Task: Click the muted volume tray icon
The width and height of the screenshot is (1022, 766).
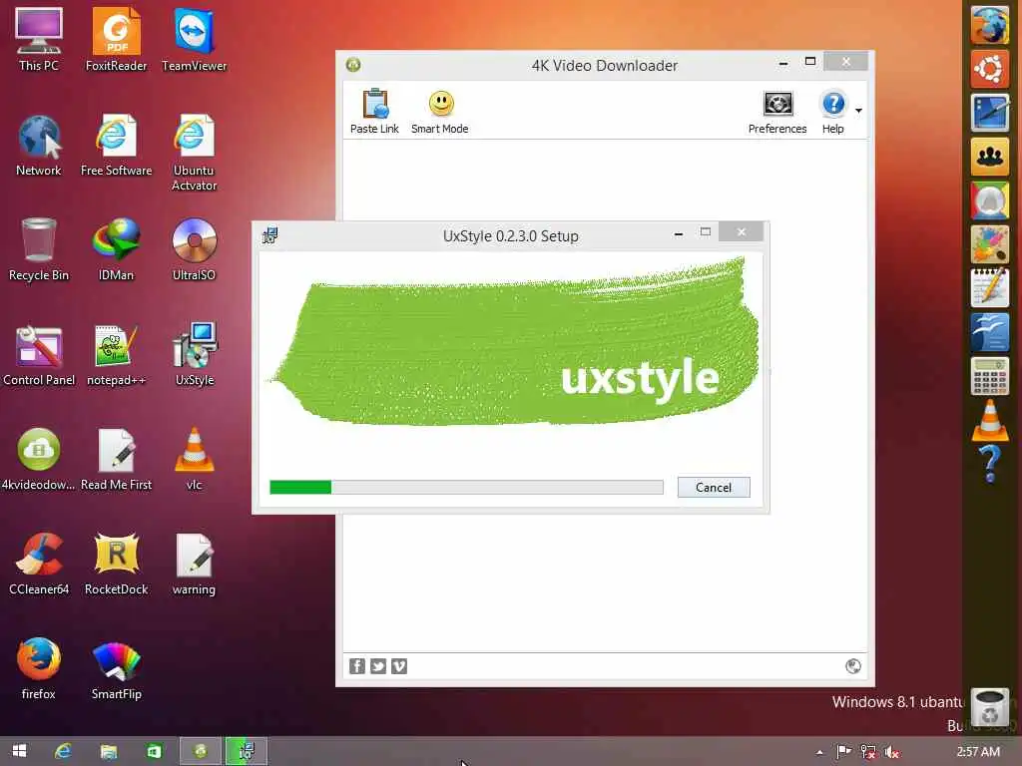Action: click(891, 752)
